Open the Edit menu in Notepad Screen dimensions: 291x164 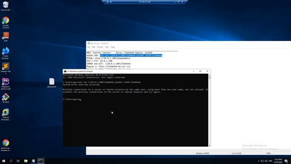93,47
